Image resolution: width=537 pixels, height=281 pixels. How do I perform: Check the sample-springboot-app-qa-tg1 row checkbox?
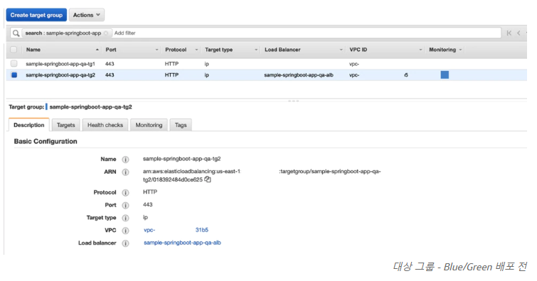14,64
